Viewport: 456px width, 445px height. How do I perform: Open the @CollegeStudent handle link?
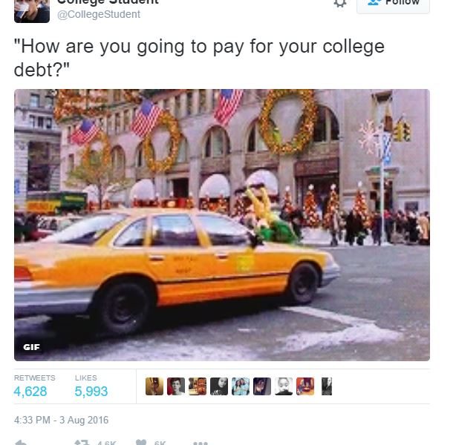tap(99, 15)
